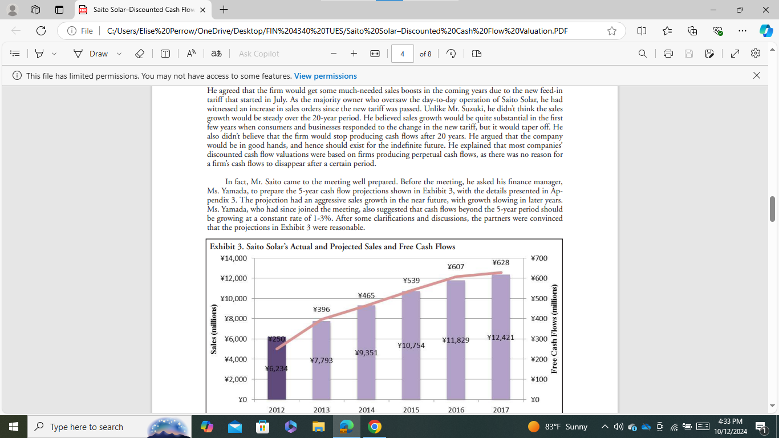Open the PDF search tool

coord(643,53)
